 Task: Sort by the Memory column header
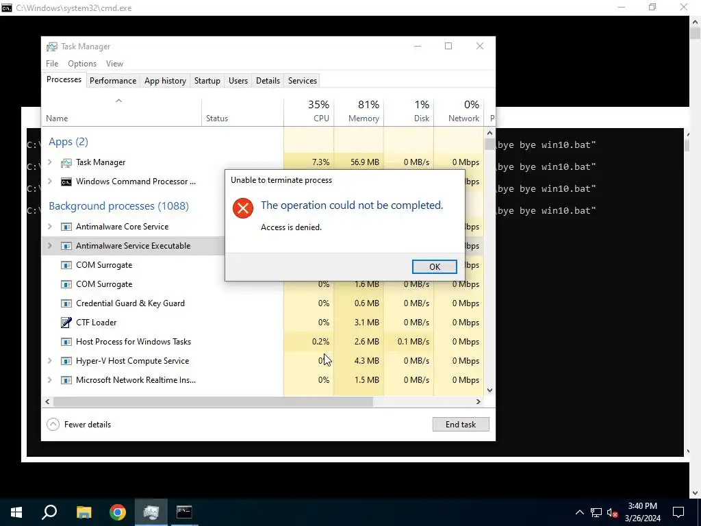click(x=359, y=111)
